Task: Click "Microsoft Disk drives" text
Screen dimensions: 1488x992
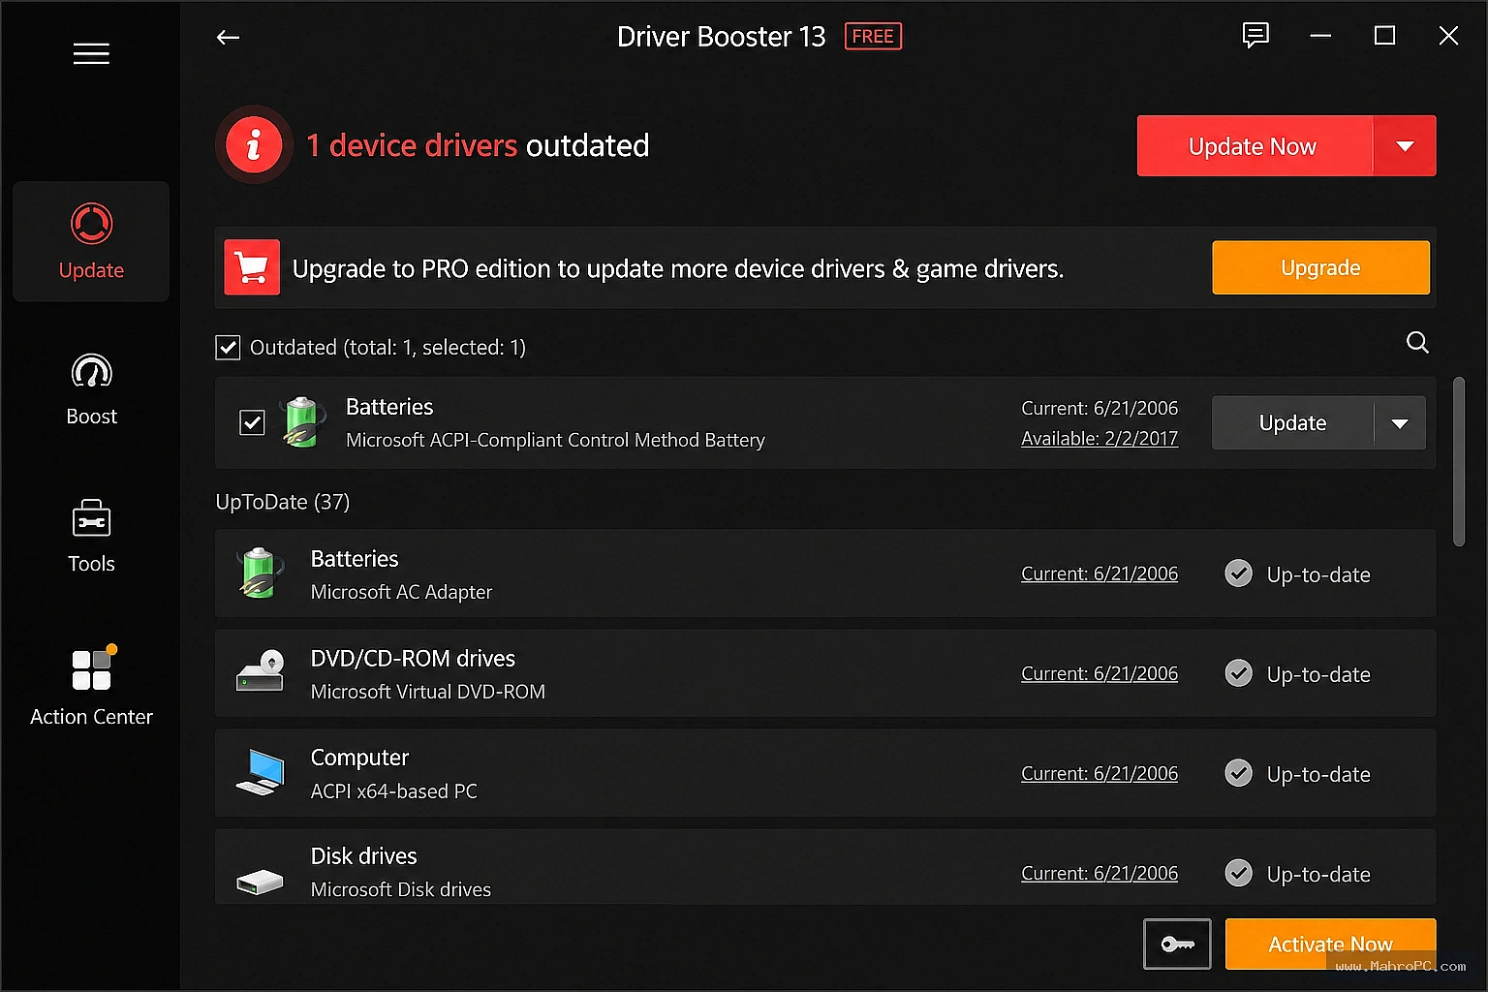Action: [x=401, y=889]
